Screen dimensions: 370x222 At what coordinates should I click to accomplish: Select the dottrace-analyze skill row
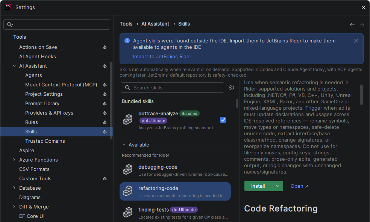tap(175, 121)
